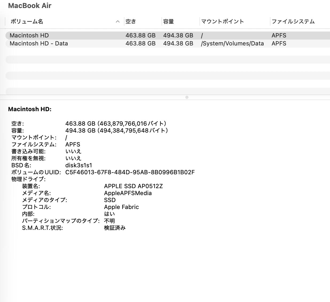Click the BSD name disk3s1s1
This screenshot has height=302, width=330.
[78, 165]
